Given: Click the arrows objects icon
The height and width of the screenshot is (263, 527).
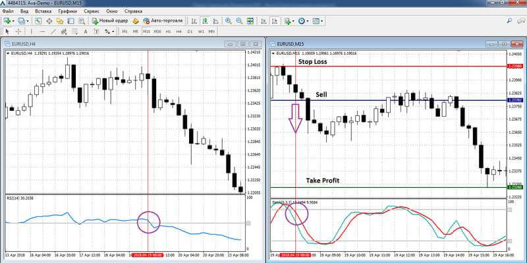Looking at the screenshot, I should [107, 31].
